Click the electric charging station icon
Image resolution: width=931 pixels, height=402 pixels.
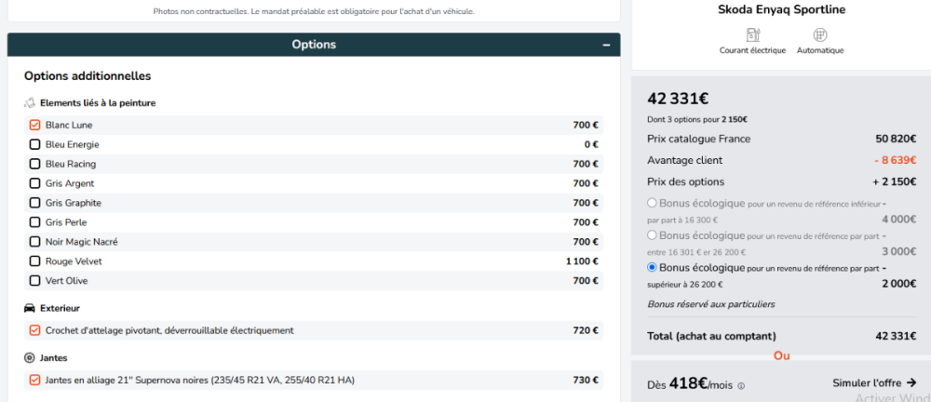(752, 35)
